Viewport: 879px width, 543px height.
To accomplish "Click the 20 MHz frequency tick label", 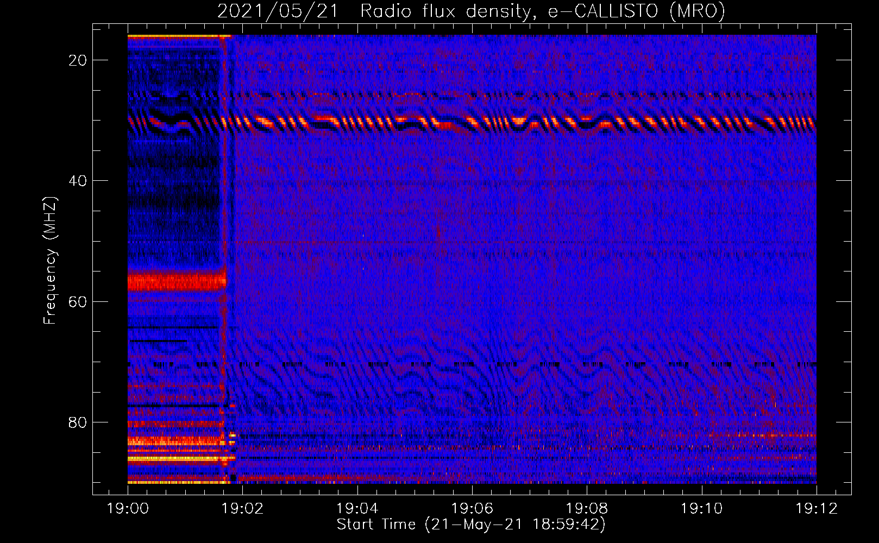I will 78,60.
